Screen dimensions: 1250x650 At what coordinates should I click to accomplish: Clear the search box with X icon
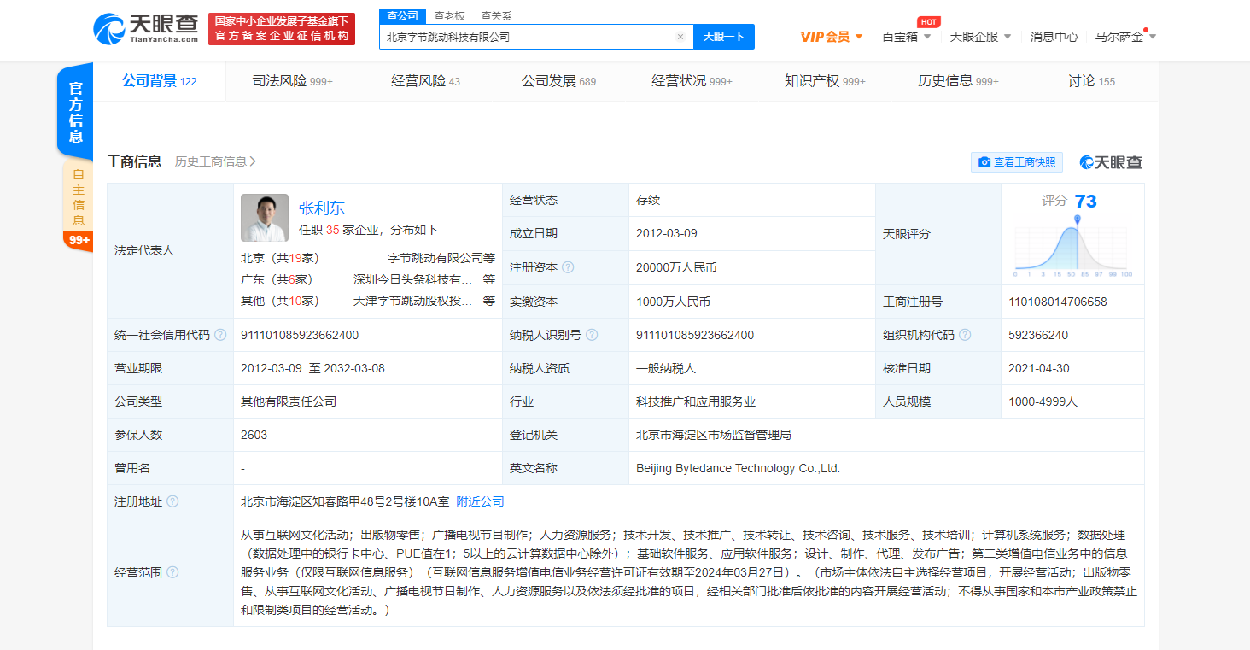coord(680,37)
